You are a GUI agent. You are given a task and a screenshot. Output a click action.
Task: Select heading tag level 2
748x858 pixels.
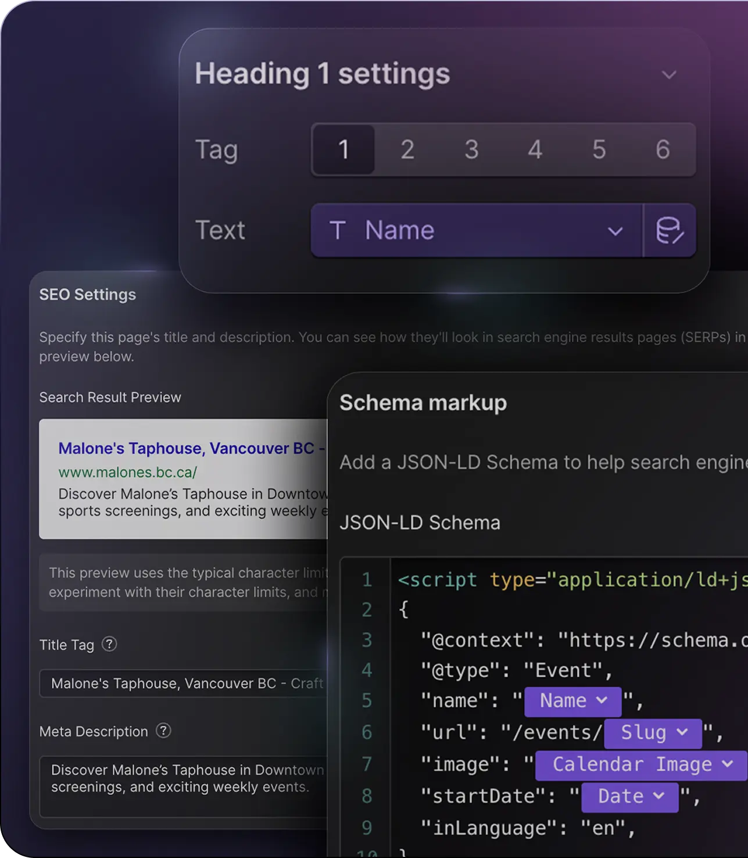(x=407, y=150)
